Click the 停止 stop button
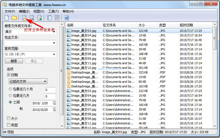Image resolution: width=220 pixels, height=138 pixels. coord(34,61)
